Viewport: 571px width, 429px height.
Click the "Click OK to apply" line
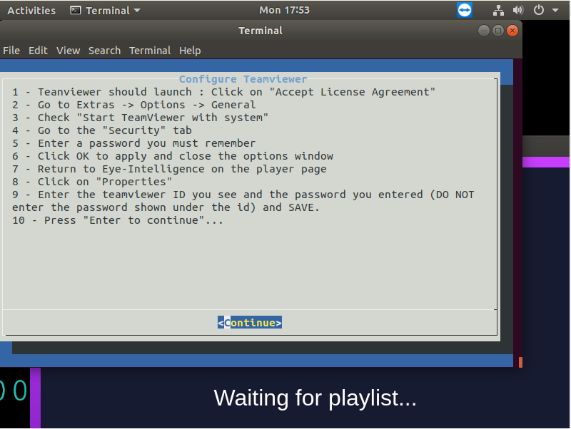(173, 156)
